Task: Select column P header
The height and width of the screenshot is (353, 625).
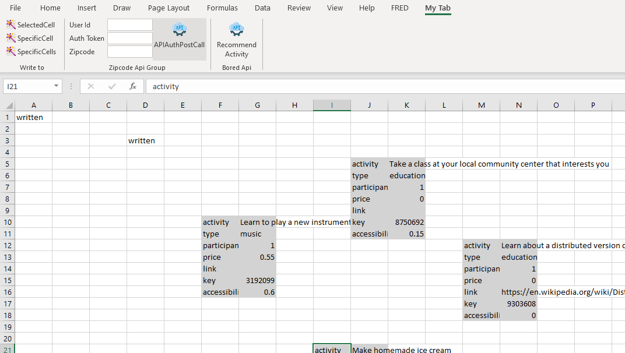Action: pyautogui.click(x=593, y=105)
